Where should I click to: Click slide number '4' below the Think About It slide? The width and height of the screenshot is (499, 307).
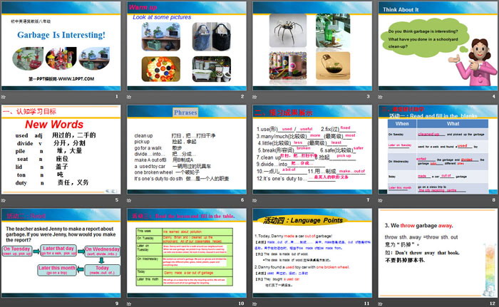[494, 96]
